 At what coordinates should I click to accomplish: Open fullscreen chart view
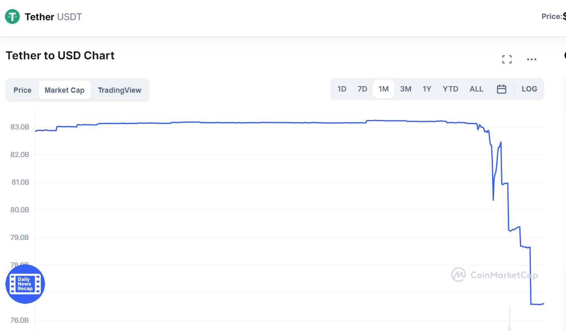pyautogui.click(x=507, y=59)
